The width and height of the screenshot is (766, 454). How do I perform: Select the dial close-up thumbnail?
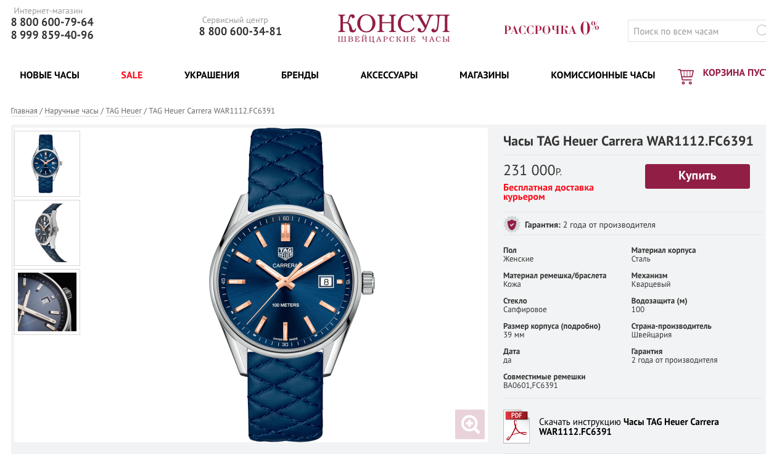47,302
